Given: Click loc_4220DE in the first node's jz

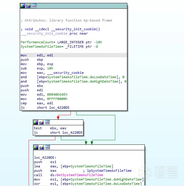Looking at the screenshot, I should [x=59, y=108].
